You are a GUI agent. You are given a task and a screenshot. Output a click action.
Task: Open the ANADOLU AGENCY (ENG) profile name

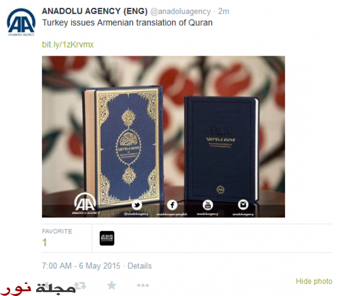click(95, 11)
